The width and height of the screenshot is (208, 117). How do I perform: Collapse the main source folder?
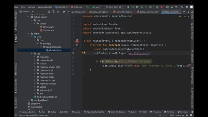(x=28, y=33)
